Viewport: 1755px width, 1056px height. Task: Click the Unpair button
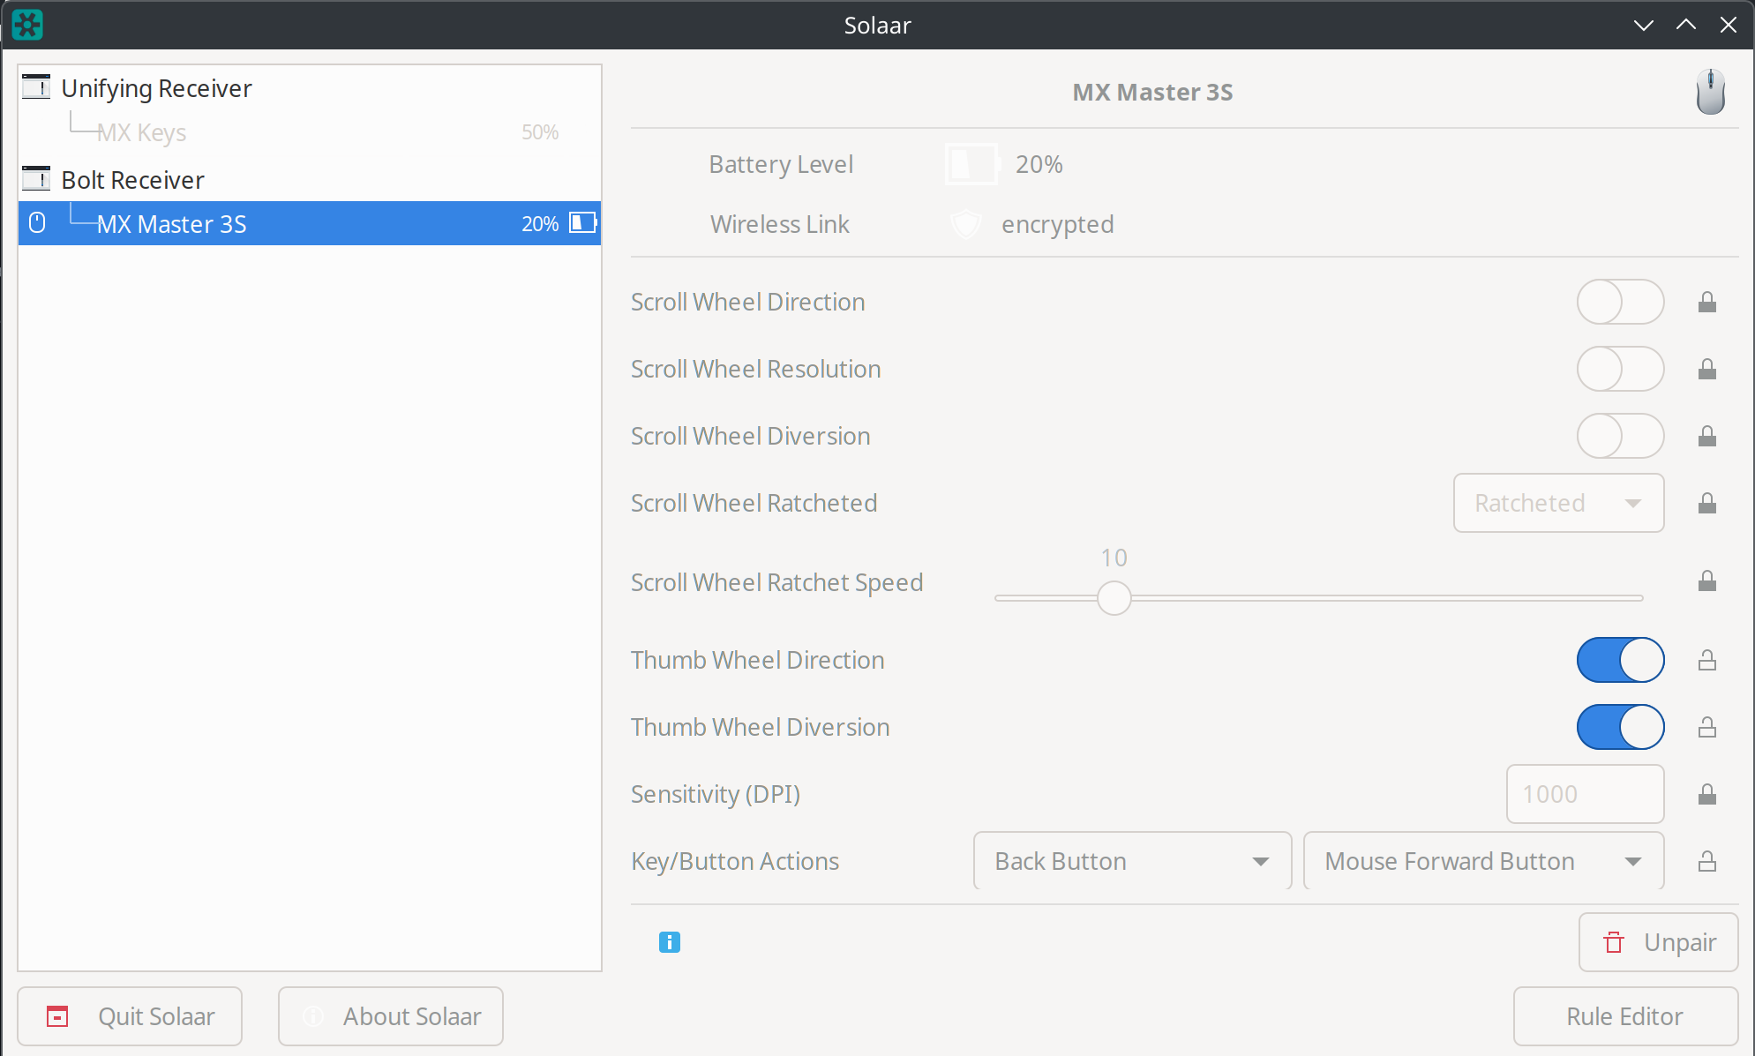(1658, 942)
